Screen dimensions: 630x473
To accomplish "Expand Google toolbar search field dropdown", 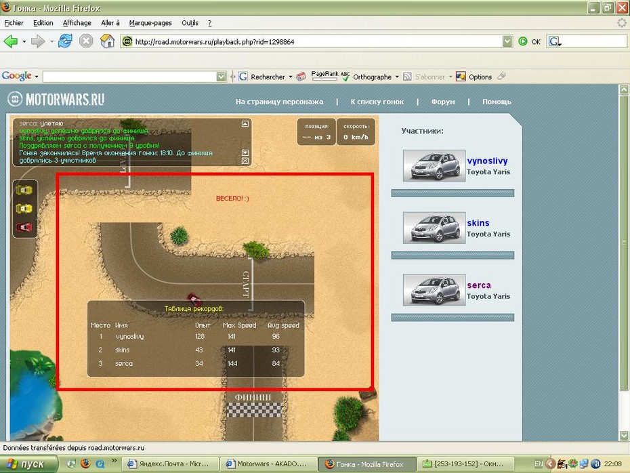I will click(x=221, y=77).
